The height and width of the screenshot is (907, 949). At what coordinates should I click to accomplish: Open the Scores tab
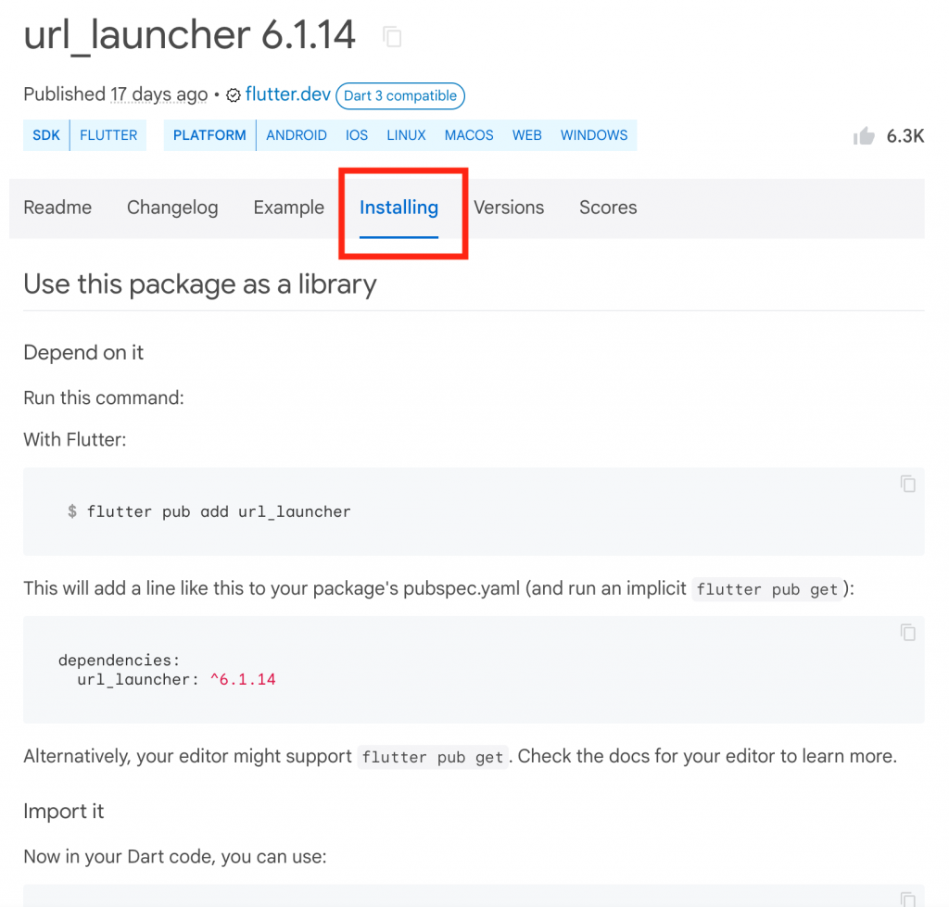tap(608, 208)
